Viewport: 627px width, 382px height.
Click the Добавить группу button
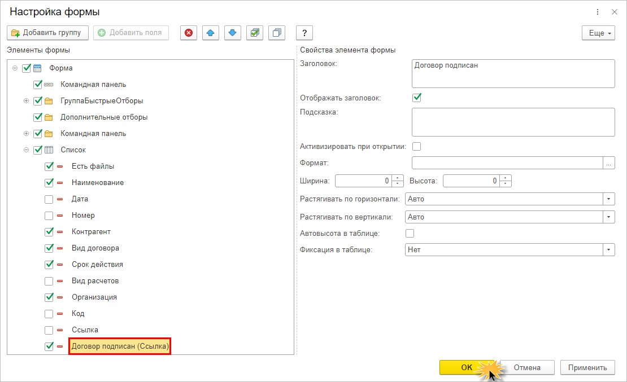(47, 33)
